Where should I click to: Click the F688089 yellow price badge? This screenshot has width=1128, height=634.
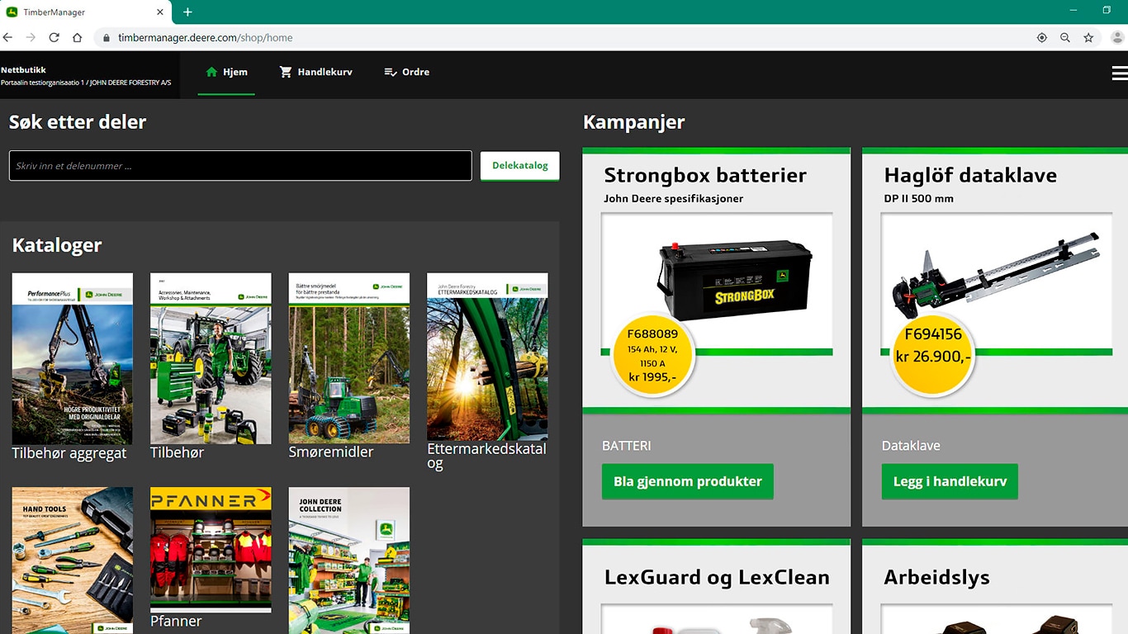(652, 355)
